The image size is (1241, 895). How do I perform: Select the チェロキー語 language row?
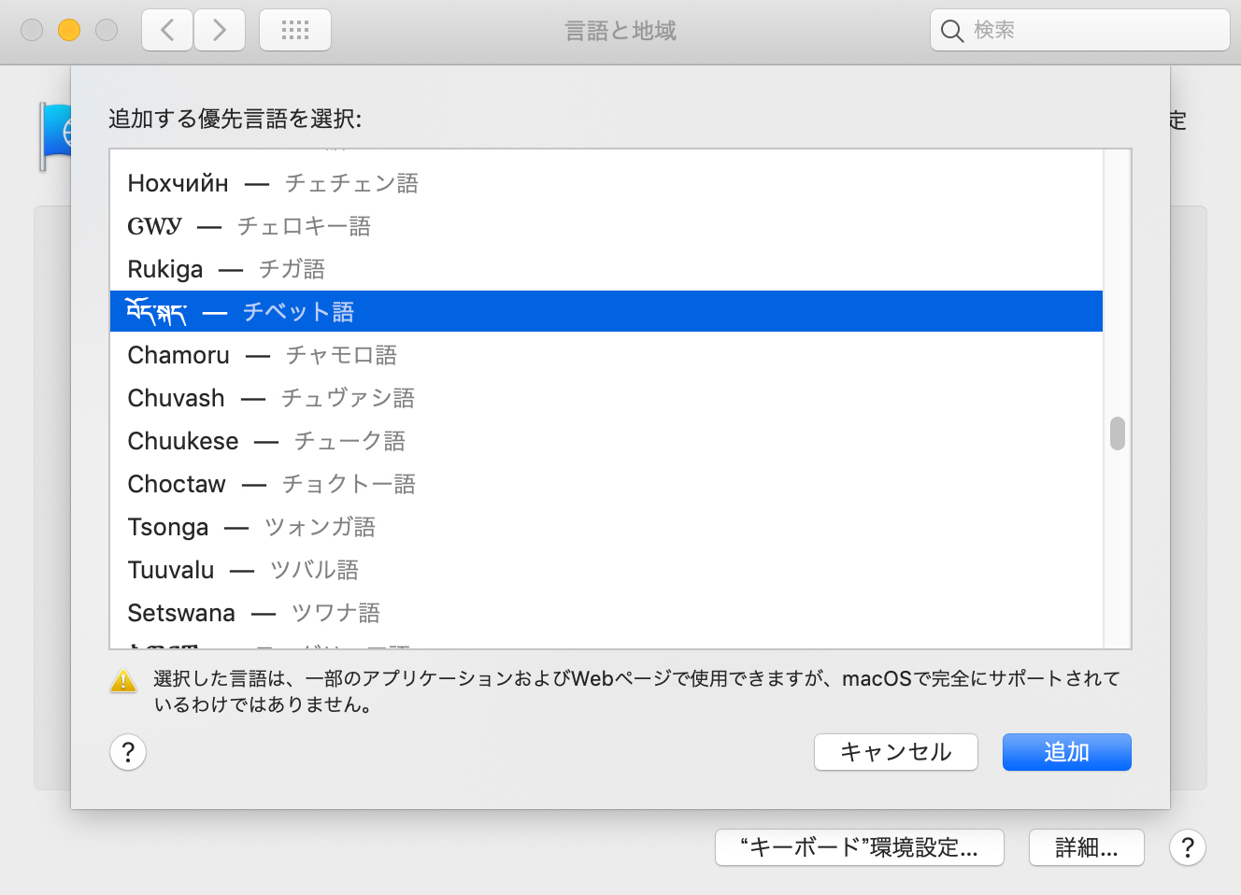[250, 226]
